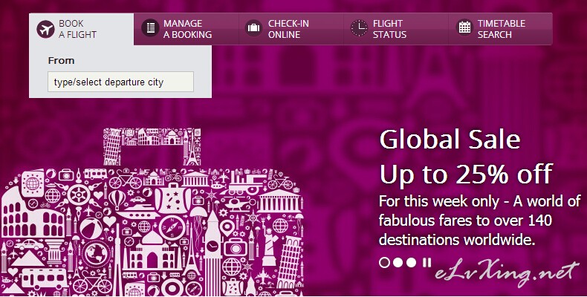Pause the banner slideshow
587x297 pixels.
pyautogui.click(x=427, y=262)
